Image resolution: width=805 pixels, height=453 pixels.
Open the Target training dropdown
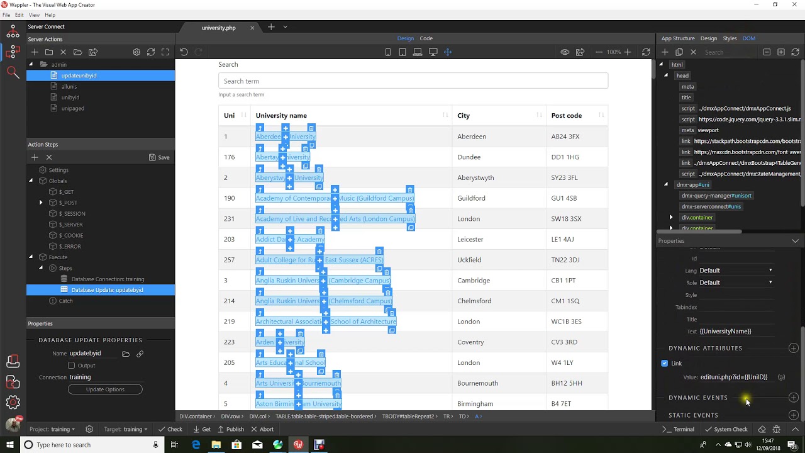[x=125, y=429]
